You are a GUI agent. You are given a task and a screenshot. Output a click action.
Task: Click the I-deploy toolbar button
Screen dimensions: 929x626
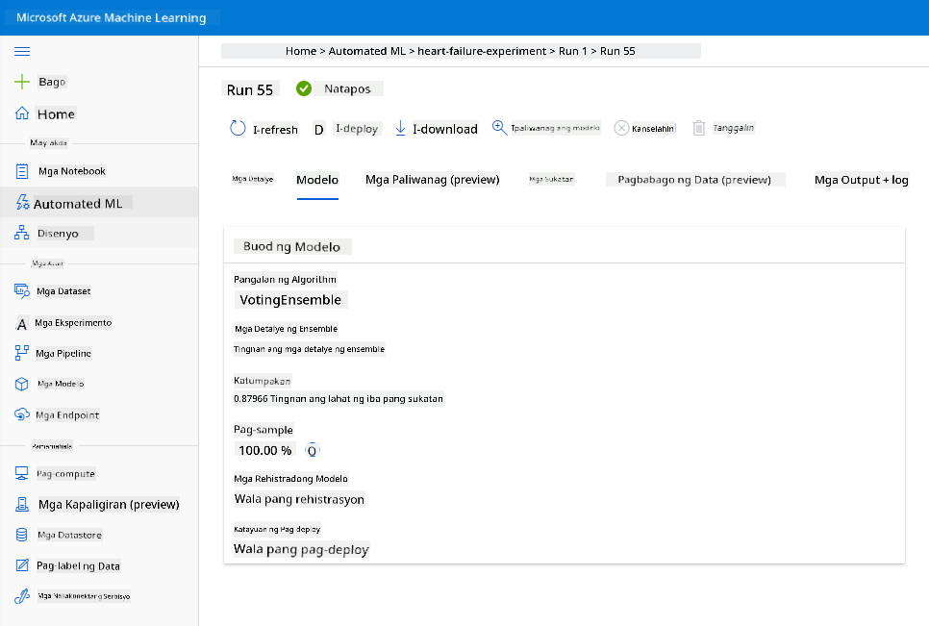point(346,129)
